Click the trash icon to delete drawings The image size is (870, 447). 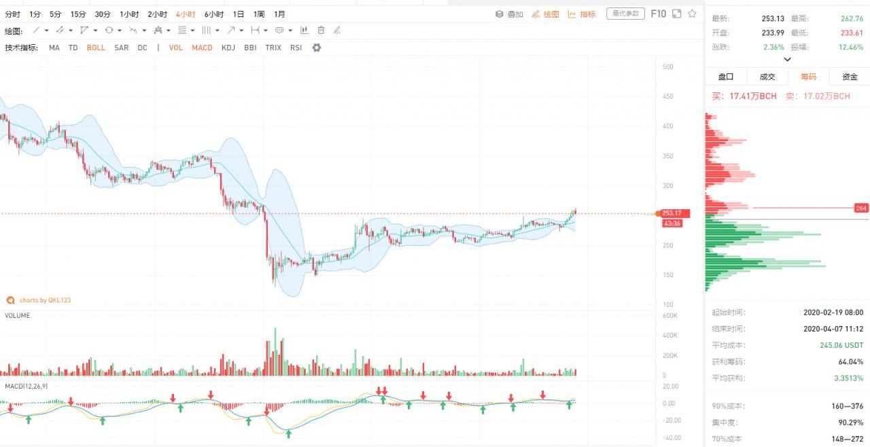coord(321,31)
